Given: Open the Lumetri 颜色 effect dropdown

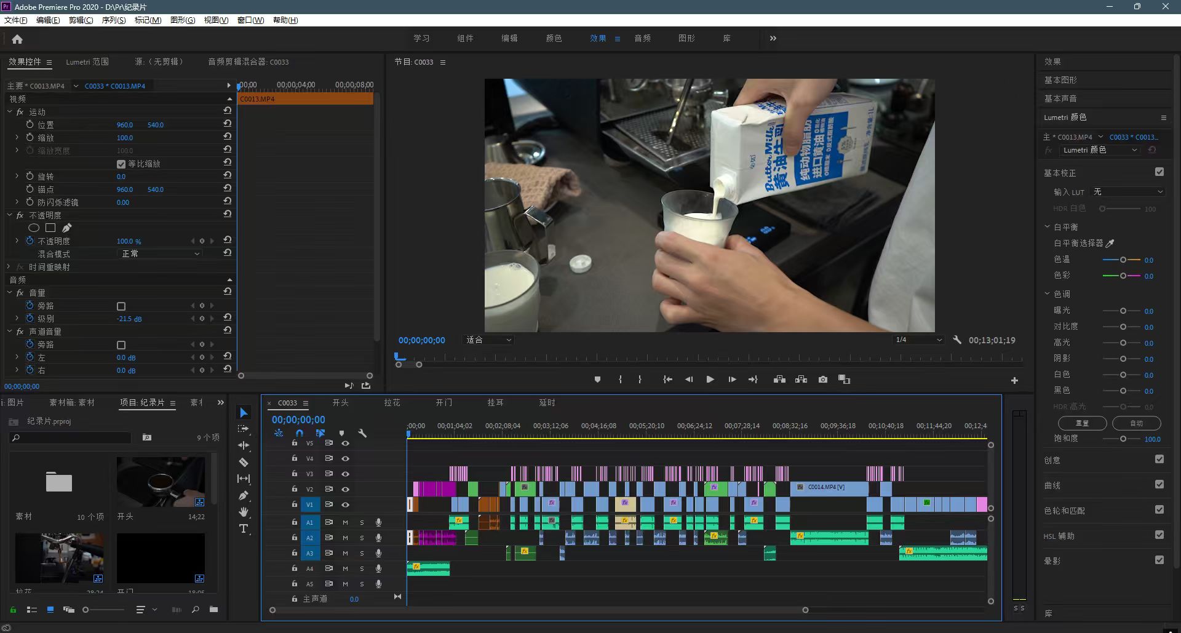Looking at the screenshot, I should [x=1100, y=150].
